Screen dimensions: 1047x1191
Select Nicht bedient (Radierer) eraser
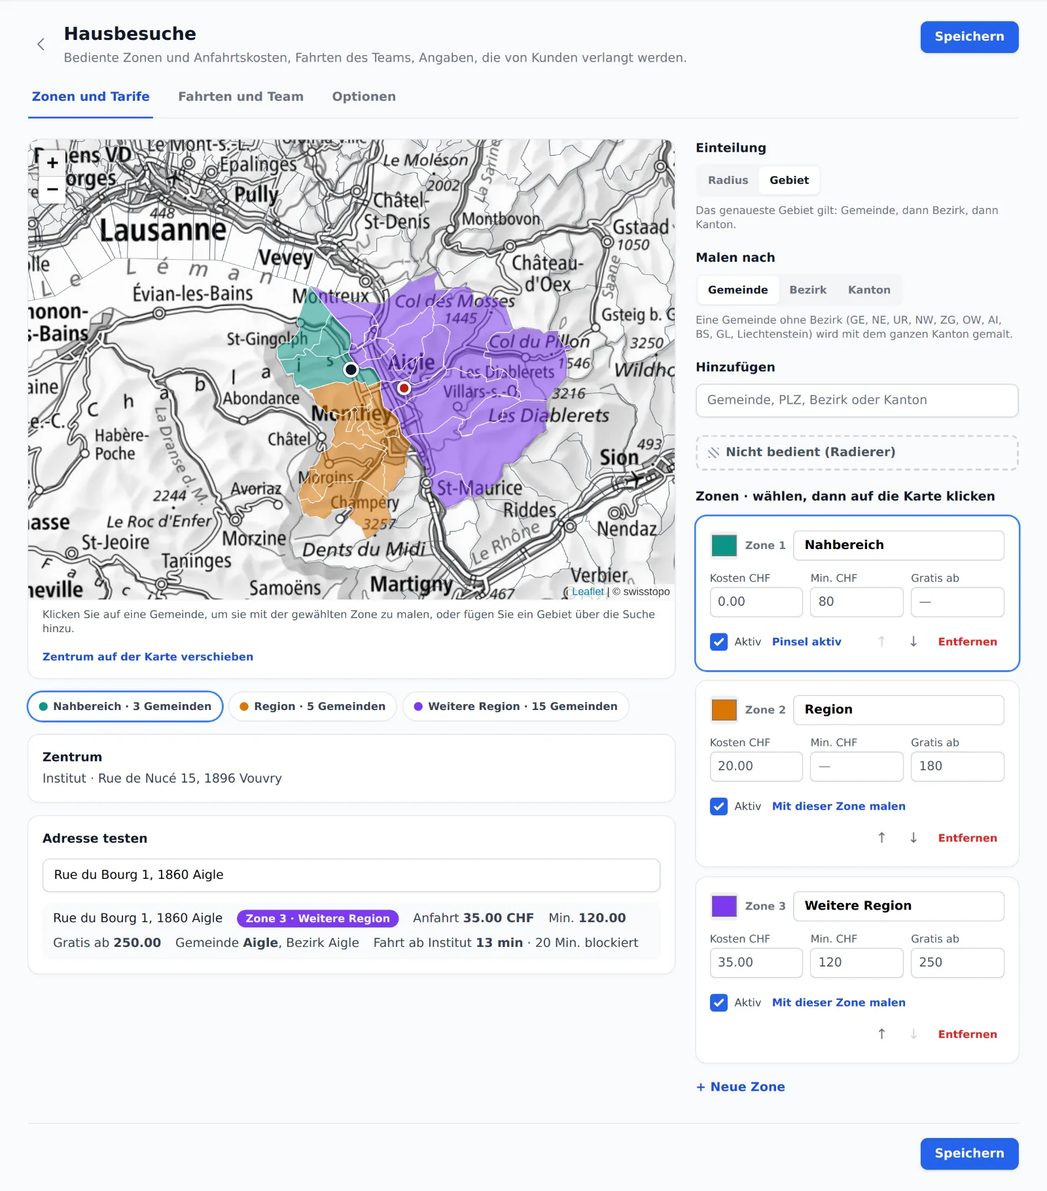click(x=857, y=452)
